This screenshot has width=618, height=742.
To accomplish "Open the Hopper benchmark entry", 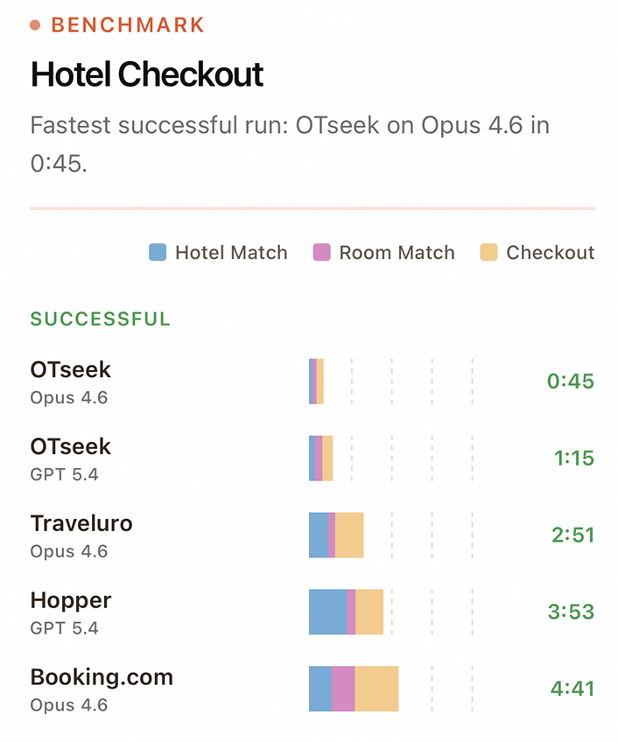I will pyautogui.click(x=71, y=601).
